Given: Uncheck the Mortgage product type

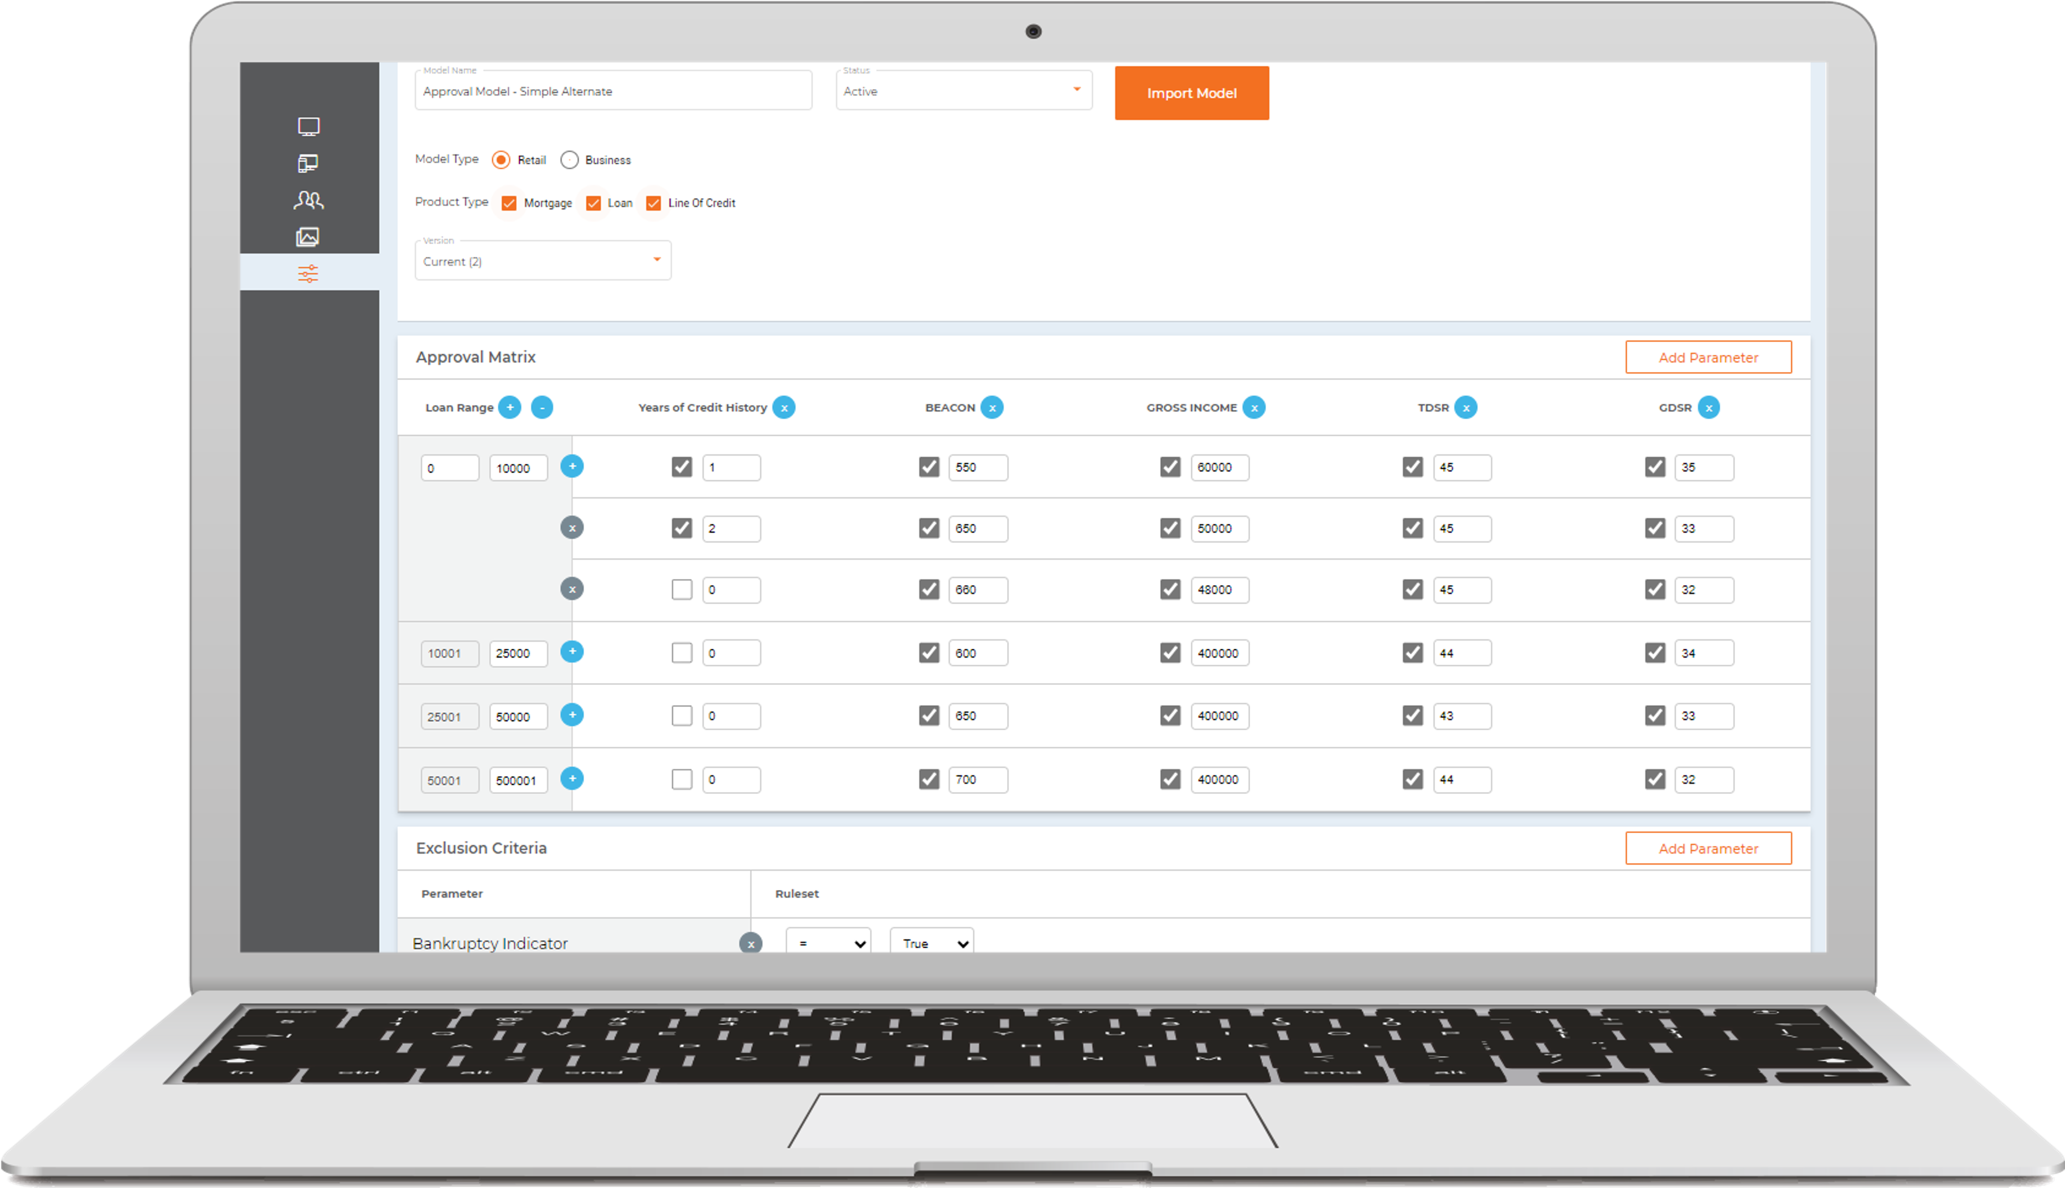Looking at the screenshot, I should point(509,203).
